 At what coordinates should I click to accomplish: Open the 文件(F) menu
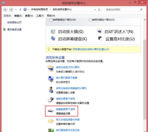pos(7,16)
